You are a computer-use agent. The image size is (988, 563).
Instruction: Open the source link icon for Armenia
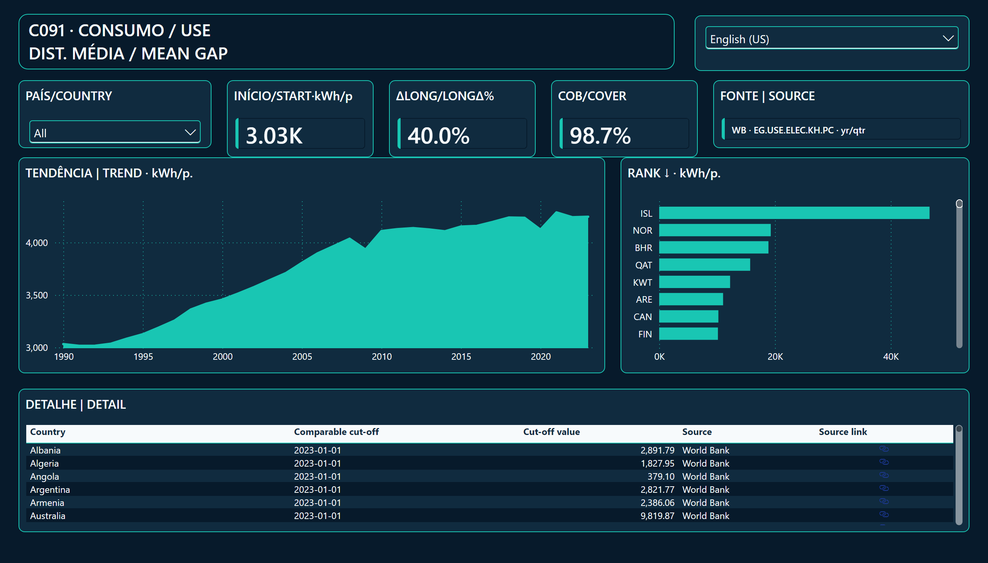tap(884, 502)
